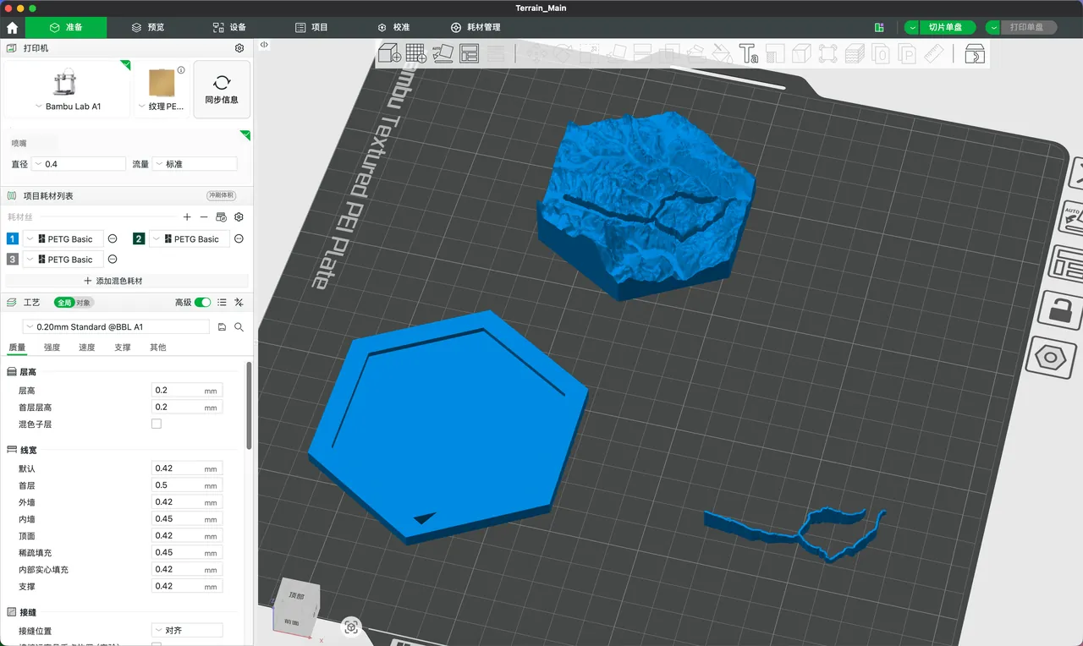
Task: Click filament 3 gray color swatch
Action: click(12, 260)
